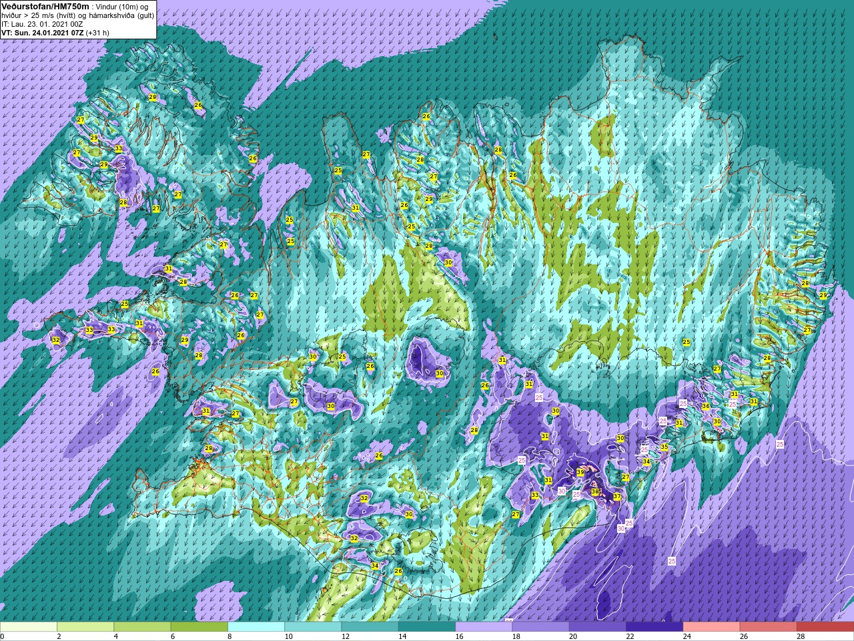This screenshot has width=854, height=641.
Task: Click the salmon 26–28 legend swatch
Action: point(768,627)
